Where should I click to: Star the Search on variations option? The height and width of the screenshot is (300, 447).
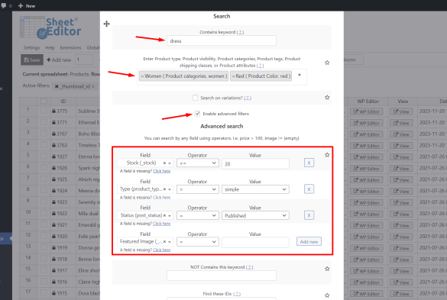(327, 98)
